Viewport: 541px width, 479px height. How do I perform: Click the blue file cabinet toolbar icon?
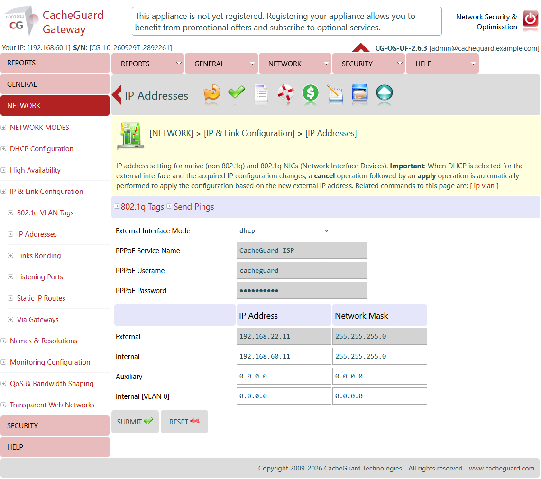point(359,93)
